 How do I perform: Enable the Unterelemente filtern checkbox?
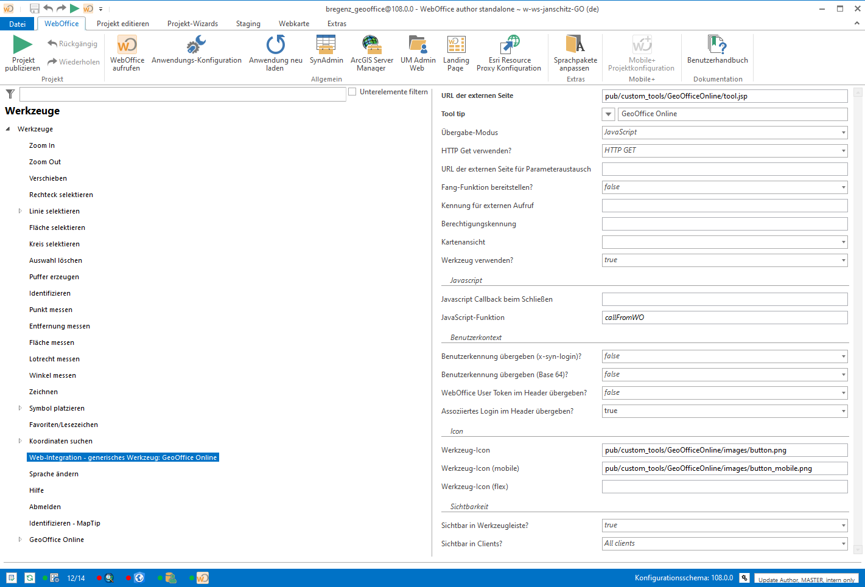[x=352, y=91]
